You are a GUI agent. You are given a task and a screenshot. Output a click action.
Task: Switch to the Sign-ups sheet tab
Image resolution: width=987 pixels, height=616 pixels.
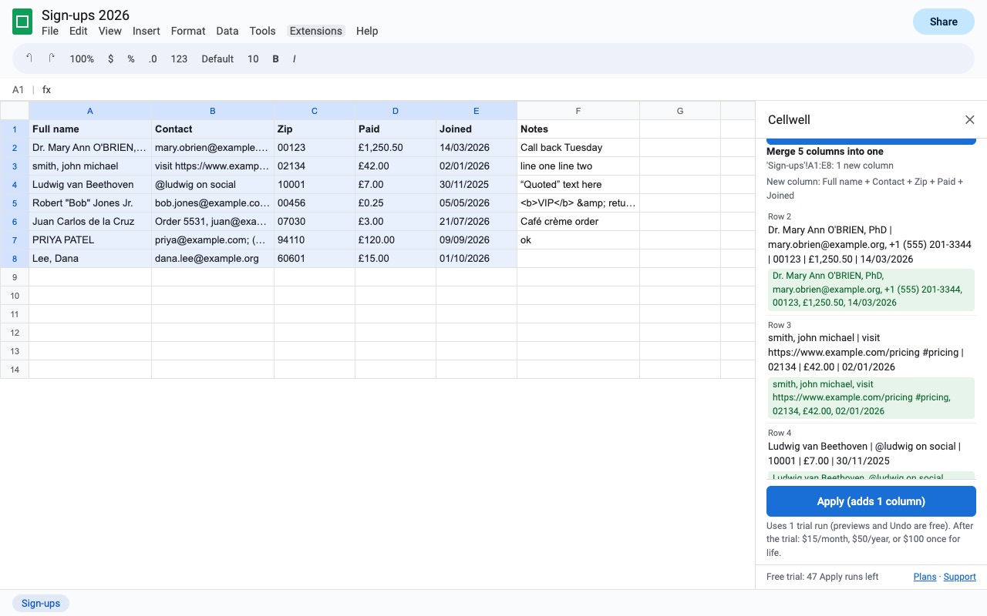click(x=41, y=603)
